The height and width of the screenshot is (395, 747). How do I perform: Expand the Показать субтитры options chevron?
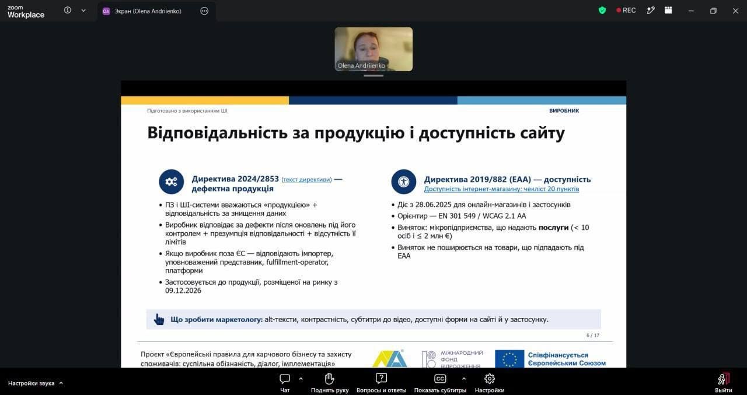[464, 378]
